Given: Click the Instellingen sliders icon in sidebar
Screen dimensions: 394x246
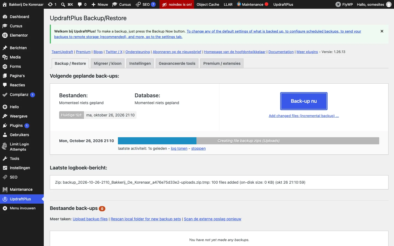Looking at the screenshot, I should [5, 168].
